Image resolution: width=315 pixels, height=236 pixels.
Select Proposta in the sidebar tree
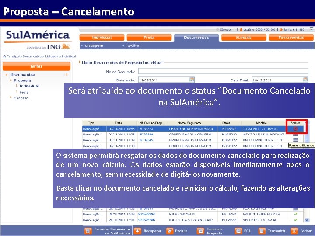(x=22, y=80)
